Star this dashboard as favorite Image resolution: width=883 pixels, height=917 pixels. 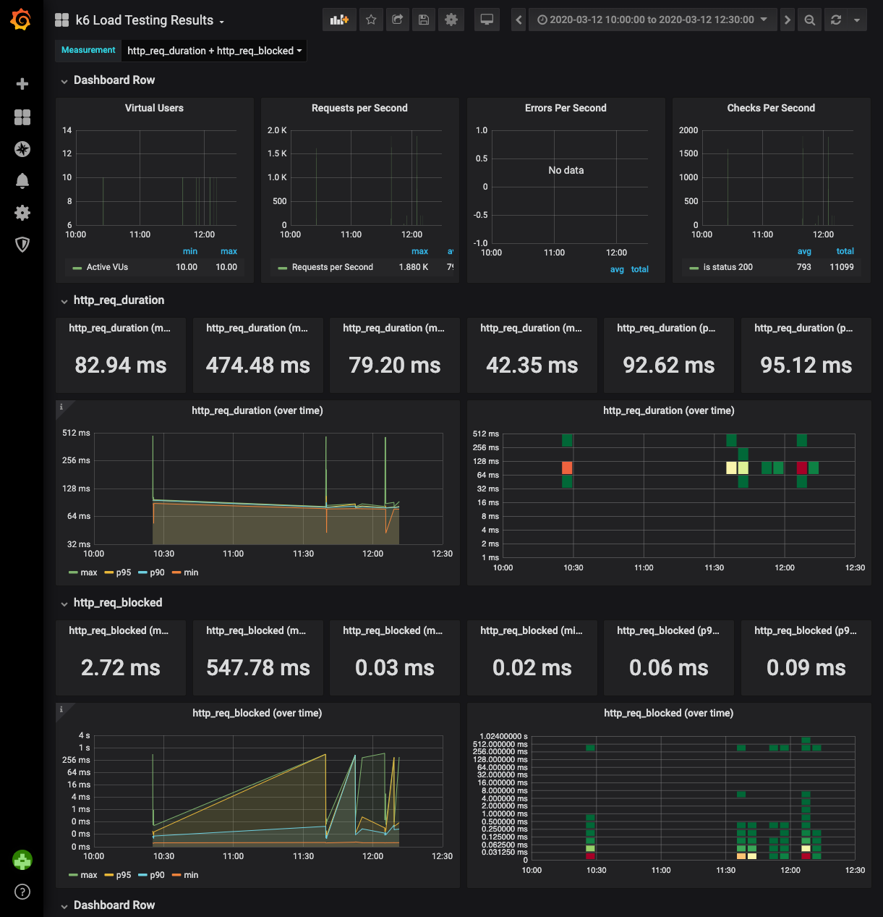click(x=371, y=20)
